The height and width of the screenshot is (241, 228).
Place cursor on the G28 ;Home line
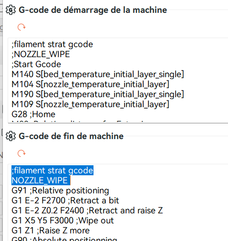(33, 114)
